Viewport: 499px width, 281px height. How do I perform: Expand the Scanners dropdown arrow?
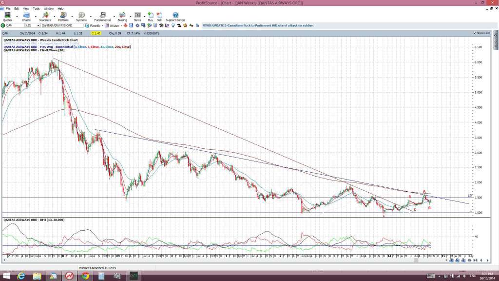[x=54, y=16]
